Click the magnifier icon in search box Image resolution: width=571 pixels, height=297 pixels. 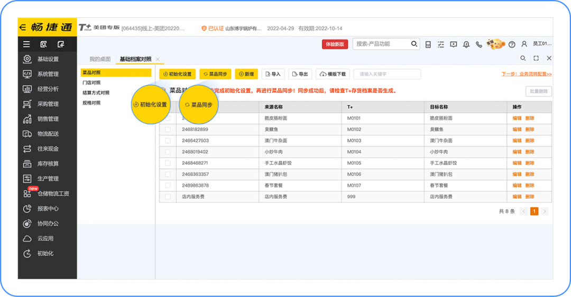pos(415,44)
